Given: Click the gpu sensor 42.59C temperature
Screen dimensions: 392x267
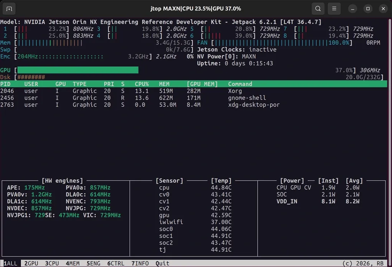Looking at the screenshot, I should (221, 215).
